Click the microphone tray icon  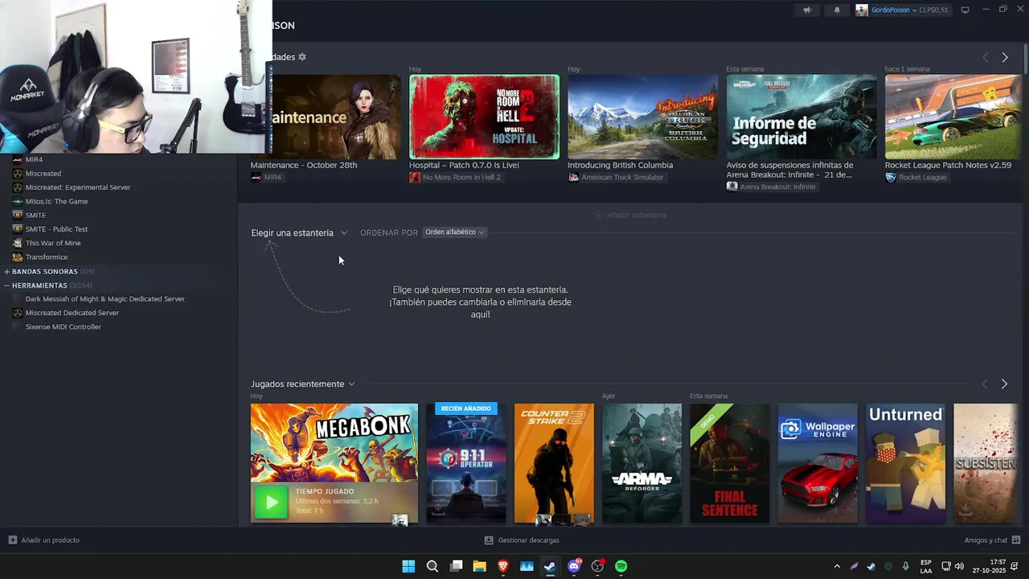(x=906, y=566)
